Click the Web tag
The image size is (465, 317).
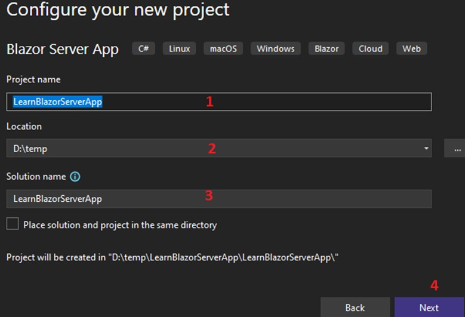(411, 49)
